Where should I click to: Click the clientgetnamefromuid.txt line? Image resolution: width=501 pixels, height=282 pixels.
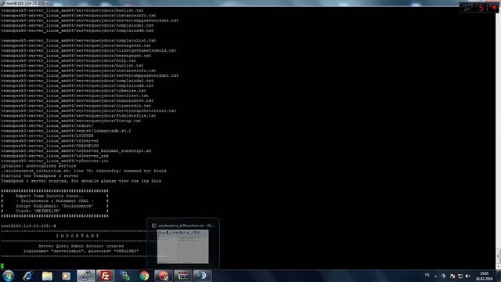coord(88,50)
